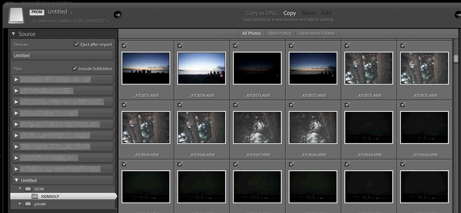Select the _A7C8568.ARW thumbnail
The image size is (461, 213).
pyautogui.click(x=202, y=127)
